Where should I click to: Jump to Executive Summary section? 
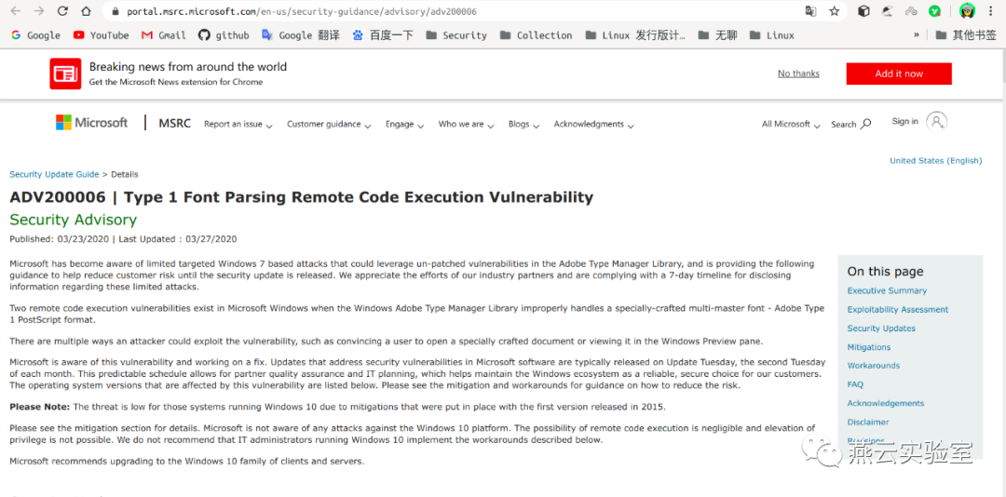coord(887,290)
